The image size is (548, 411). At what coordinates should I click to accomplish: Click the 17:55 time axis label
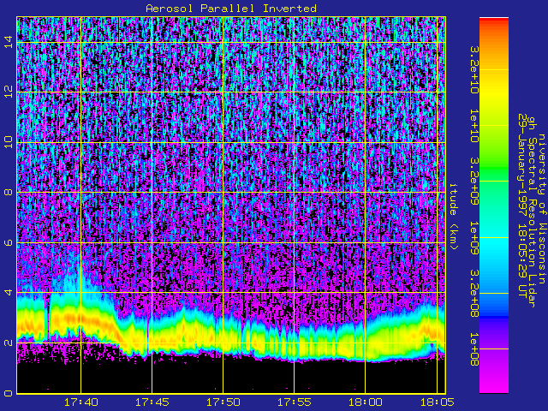click(295, 402)
